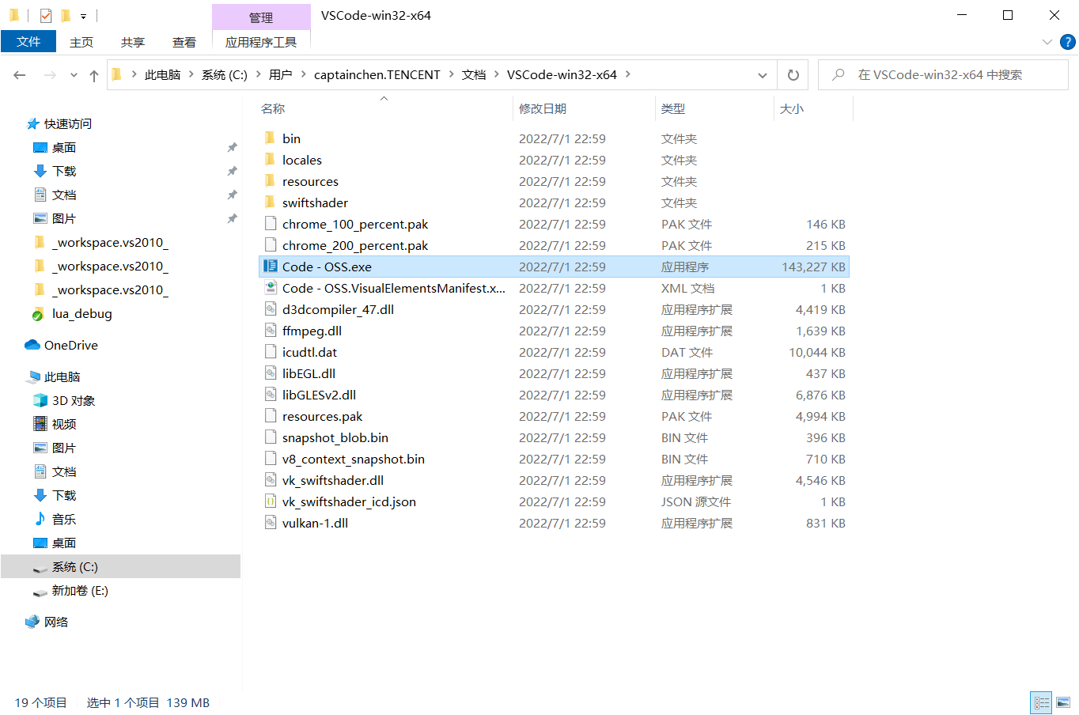Sort by 名称 column header
This screenshot has height=715, width=1079.
[x=273, y=108]
